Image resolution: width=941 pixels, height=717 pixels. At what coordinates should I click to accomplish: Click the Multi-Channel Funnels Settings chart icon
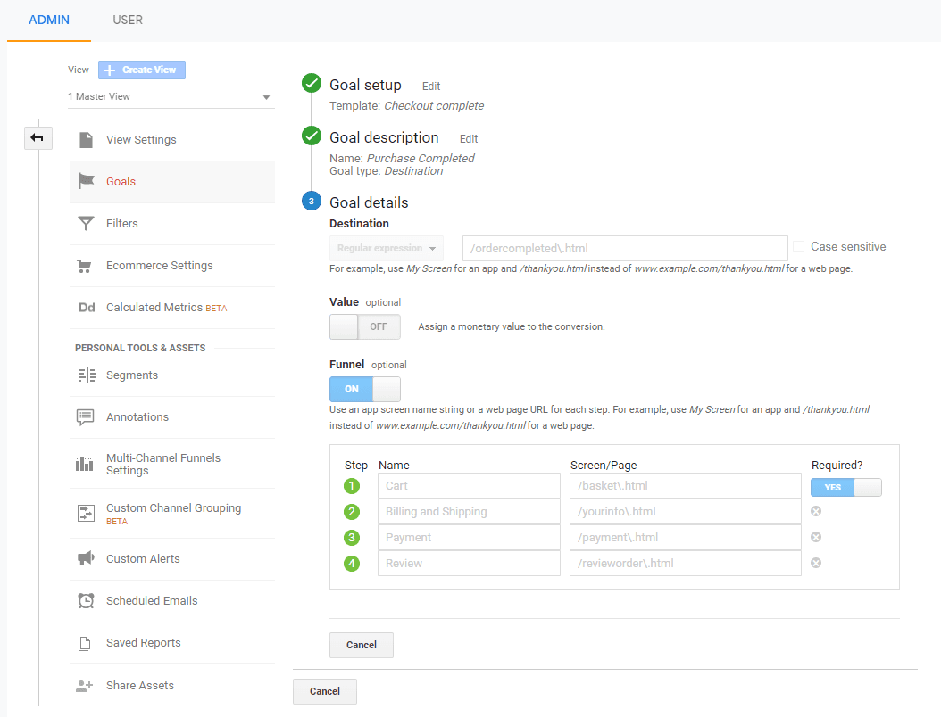coord(86,463)
